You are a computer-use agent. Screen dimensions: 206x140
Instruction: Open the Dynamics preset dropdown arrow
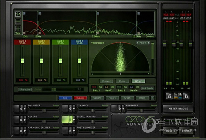(x=74, y=109)
